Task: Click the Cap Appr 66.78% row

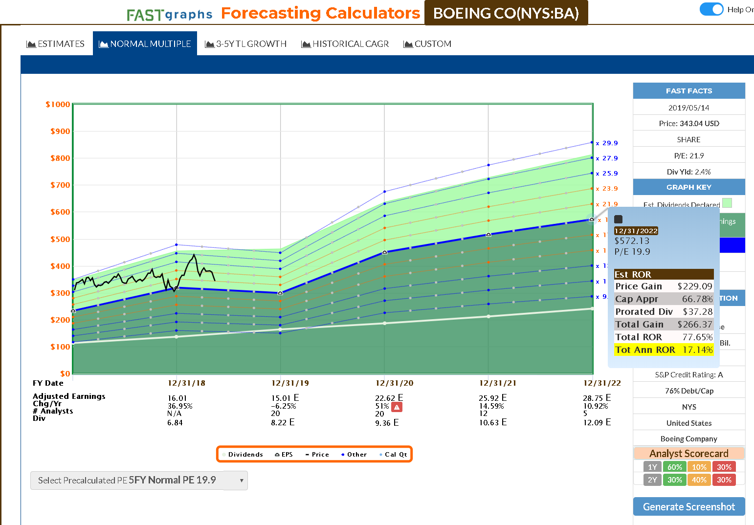Action: (x=664, y=299)
